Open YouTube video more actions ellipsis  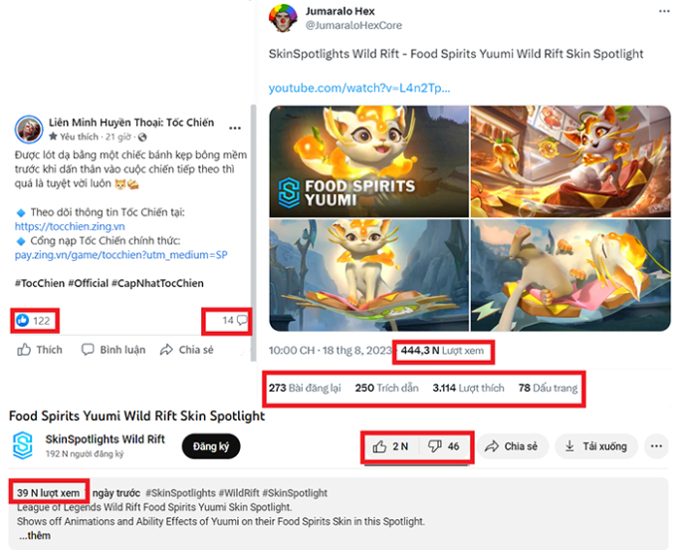point(656,446)
